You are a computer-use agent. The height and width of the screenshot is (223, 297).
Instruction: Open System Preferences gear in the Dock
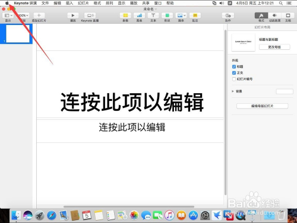tap(205, 215)
